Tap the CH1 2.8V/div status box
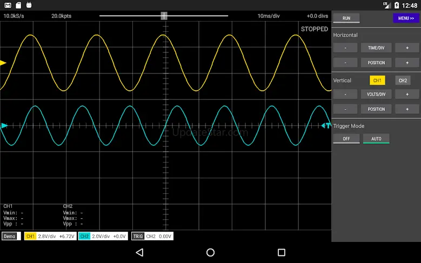Screen dimensions: 421x263 pyautogui.click(x=50, y=236)
